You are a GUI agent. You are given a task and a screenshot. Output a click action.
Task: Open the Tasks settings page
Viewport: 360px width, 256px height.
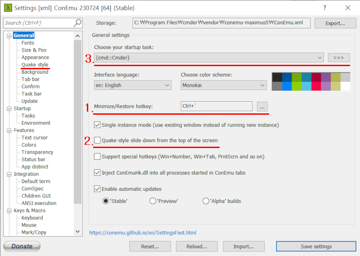point(28,116)
